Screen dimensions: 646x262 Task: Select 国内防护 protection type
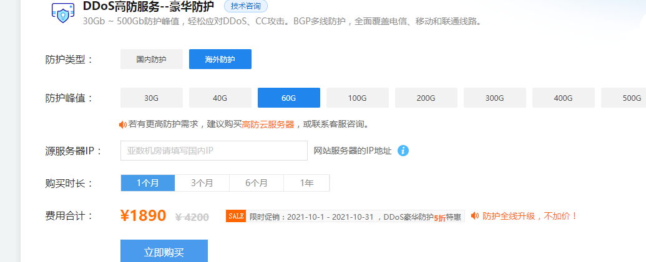[152, 59]
